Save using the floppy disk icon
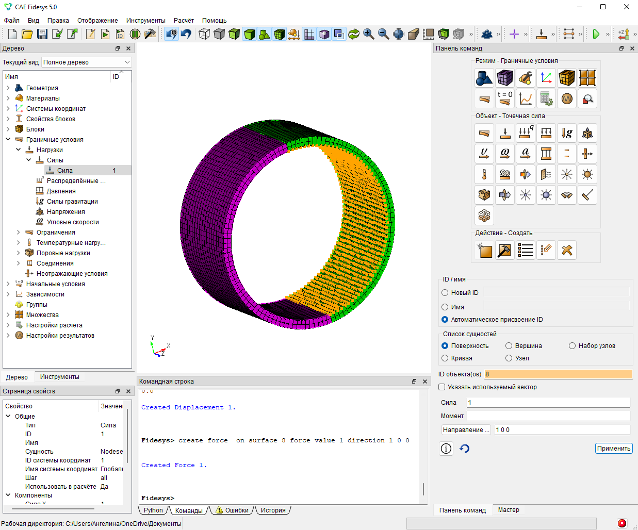Image resolution: width=638 pixels, height=530 pixels. pyautogui.click(x=42, y=34)
